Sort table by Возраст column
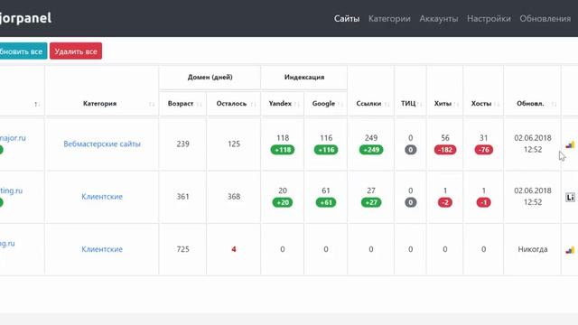The image size is (578, 325). coord(182,104)
